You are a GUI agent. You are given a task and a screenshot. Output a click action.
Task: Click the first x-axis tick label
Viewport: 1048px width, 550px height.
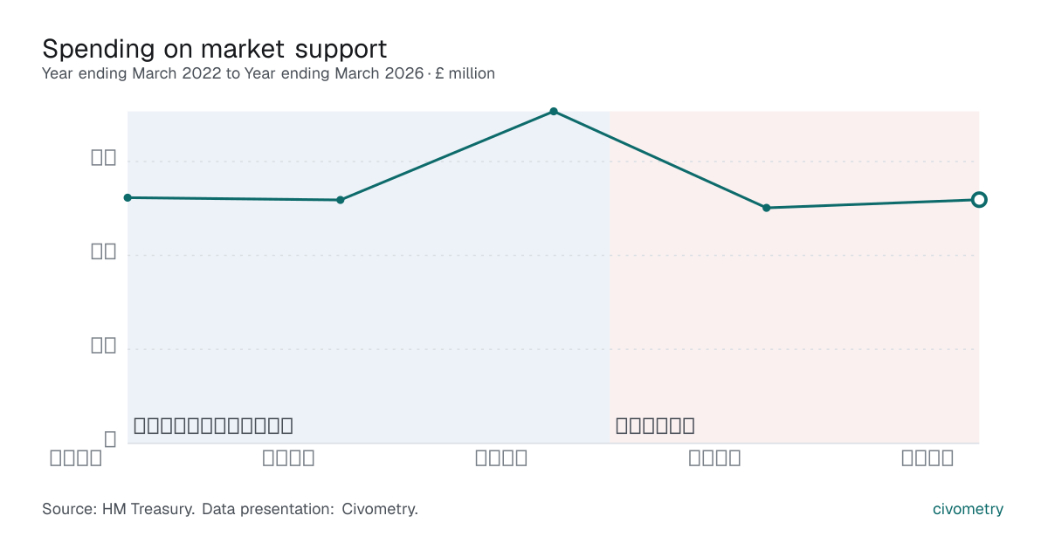[76, 457]
